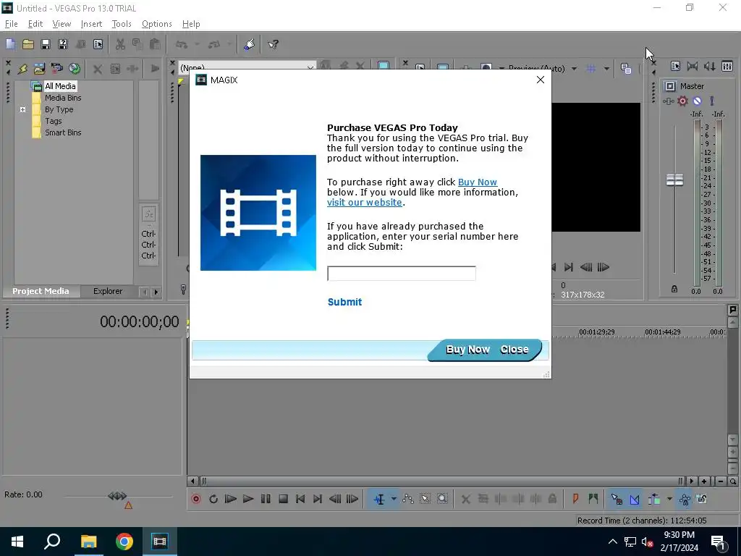Toggle Enable Snapping in timeline toolbar

point(617,499)
